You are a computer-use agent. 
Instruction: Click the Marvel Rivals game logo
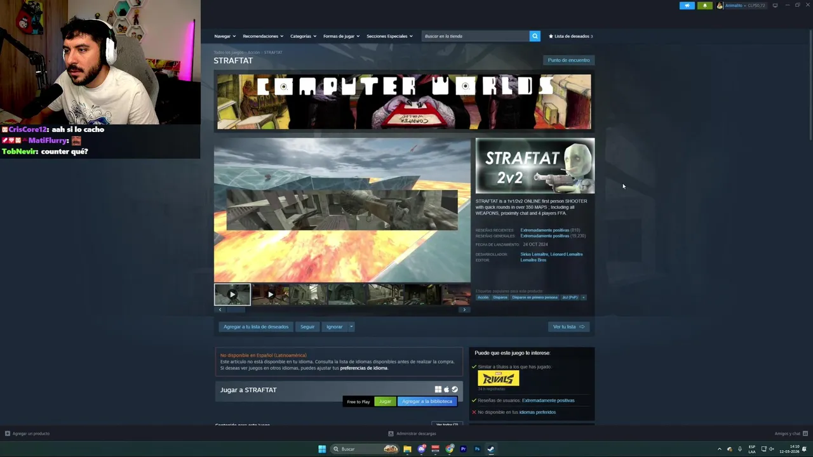pos(499,378)
